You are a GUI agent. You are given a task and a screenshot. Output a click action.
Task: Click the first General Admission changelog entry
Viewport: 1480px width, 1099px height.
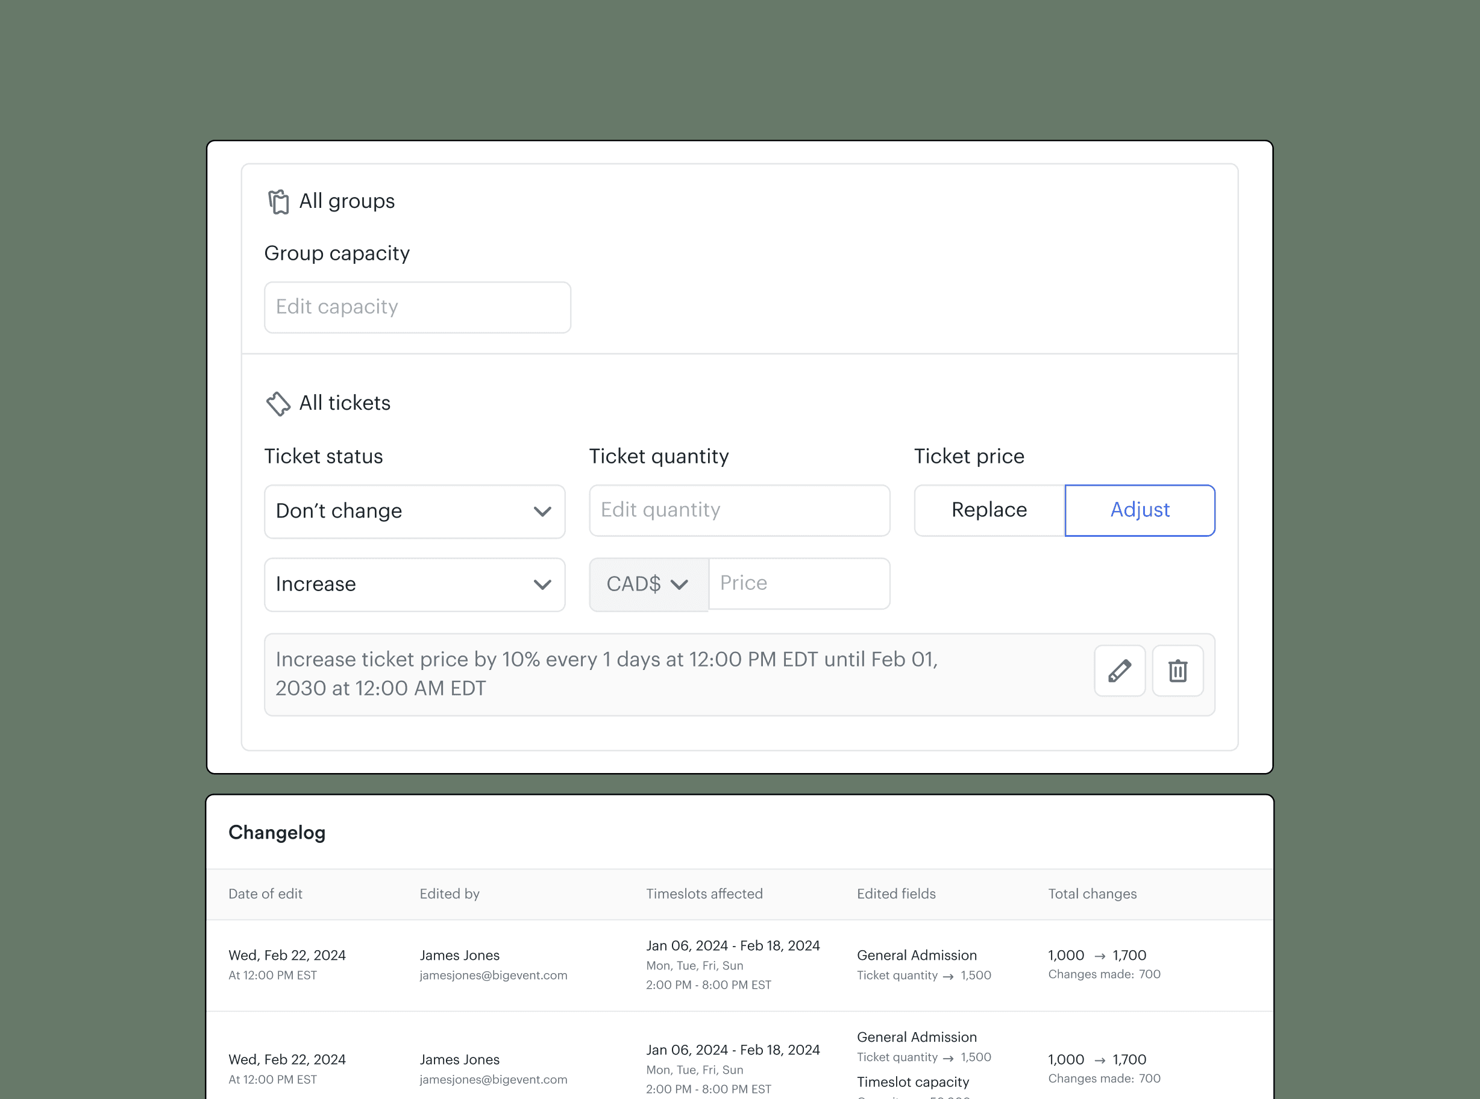917,956
